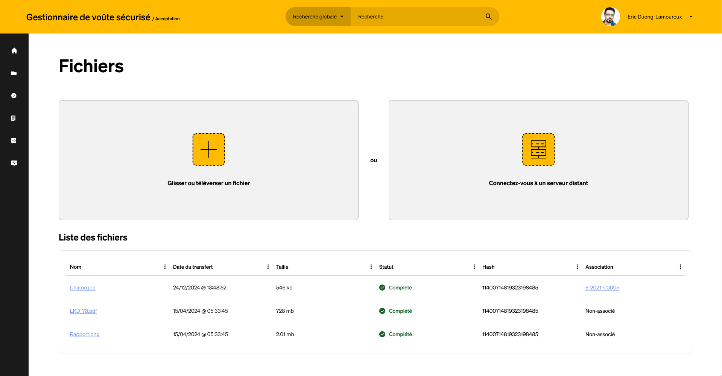Open Eric Duong-Lamoureux user menu arrow
Screen dimensions: 722x376
[x=691, y=17]
